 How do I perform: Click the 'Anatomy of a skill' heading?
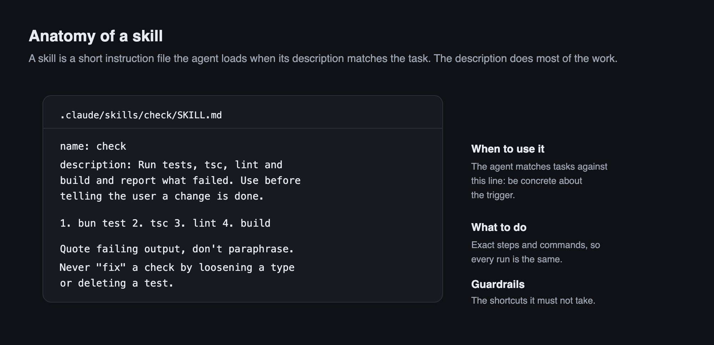[96, 36]
